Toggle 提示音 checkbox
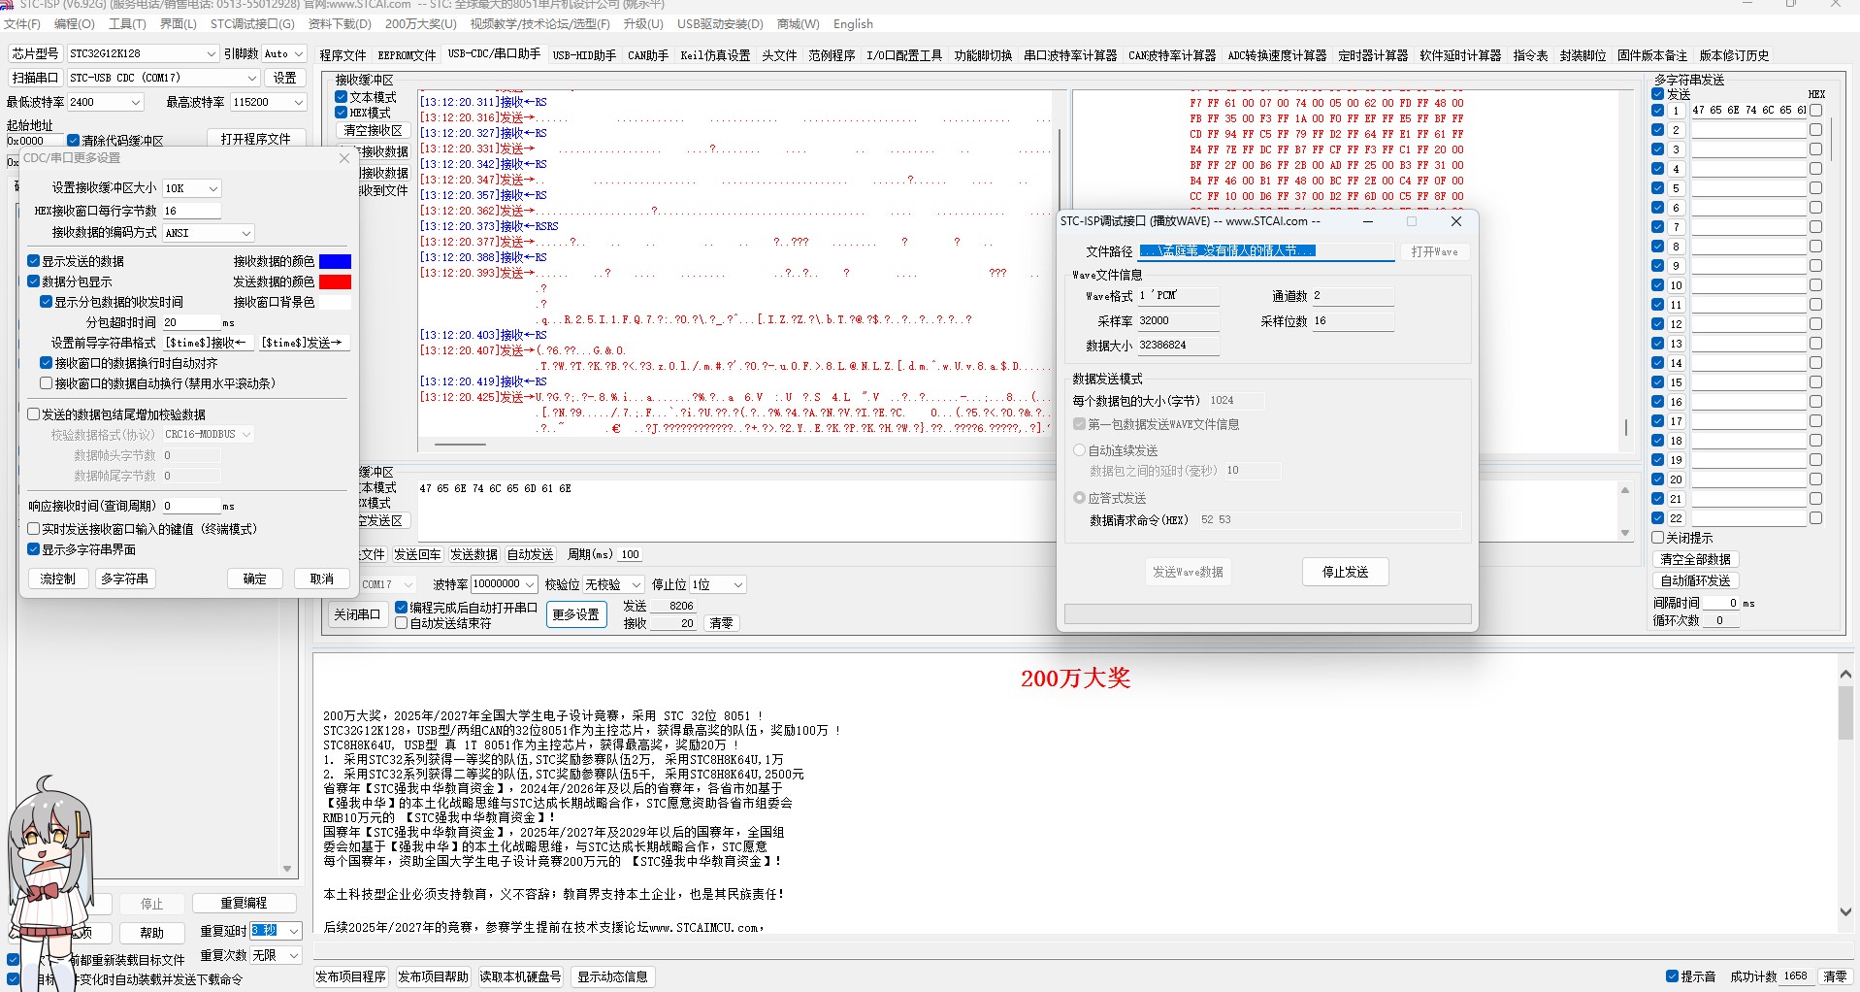Viewport: 1860px width, 992px height. pyautogui.click(x=1672, y=976)
